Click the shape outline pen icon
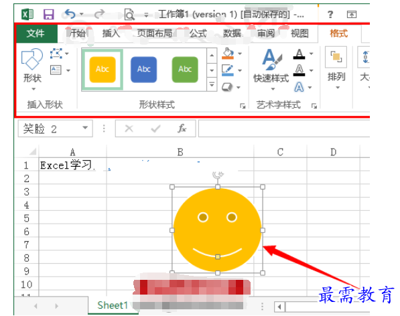 click(x=228, y=70)
